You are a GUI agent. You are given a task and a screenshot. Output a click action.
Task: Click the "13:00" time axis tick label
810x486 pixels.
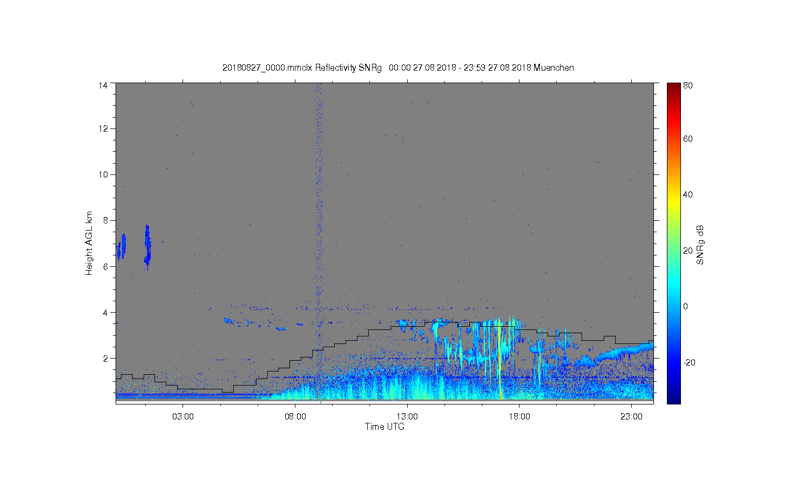click(407, 417)
